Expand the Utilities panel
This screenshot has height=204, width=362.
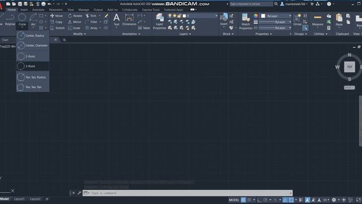321,34
